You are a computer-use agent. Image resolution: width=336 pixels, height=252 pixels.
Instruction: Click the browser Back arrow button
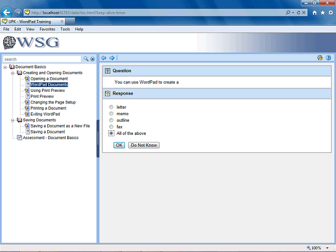(x=7, y=13)
